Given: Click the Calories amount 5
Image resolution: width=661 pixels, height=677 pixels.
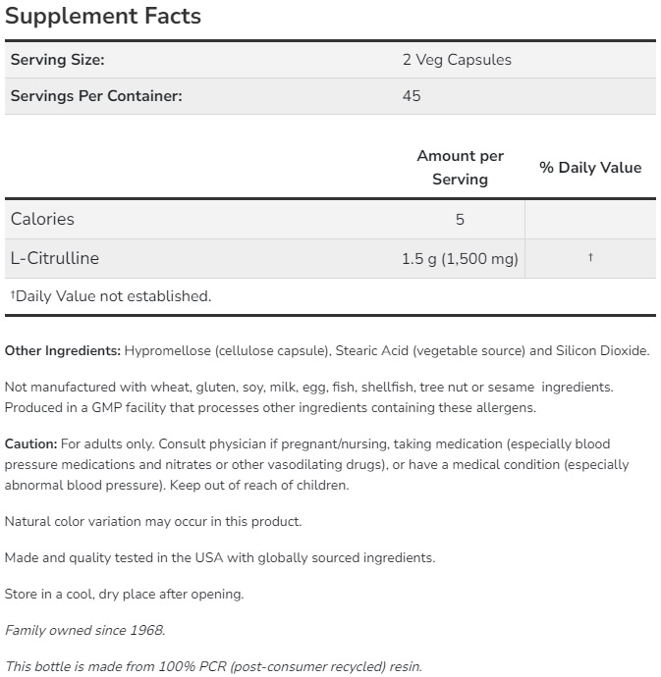Looking at the screenshot, I should 460,220.
